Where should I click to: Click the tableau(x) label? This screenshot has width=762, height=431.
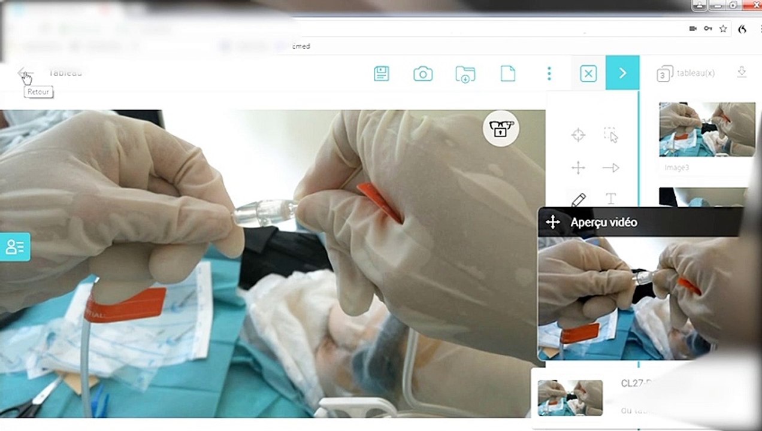pos(696,73)
